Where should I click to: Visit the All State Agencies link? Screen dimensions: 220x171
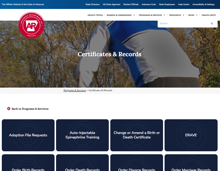coord(111,4)
